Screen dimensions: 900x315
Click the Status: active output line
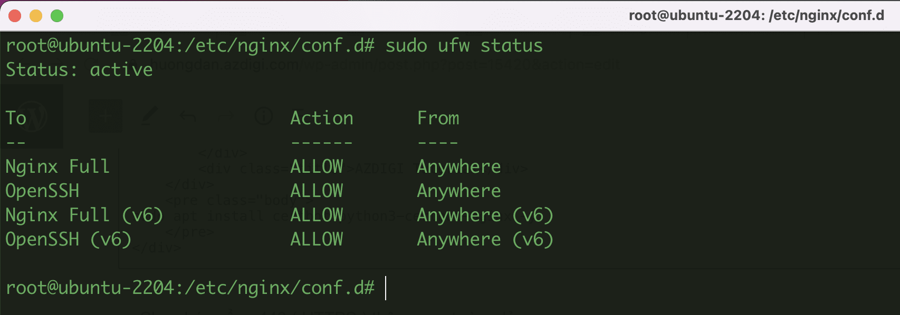click(78, 69)
